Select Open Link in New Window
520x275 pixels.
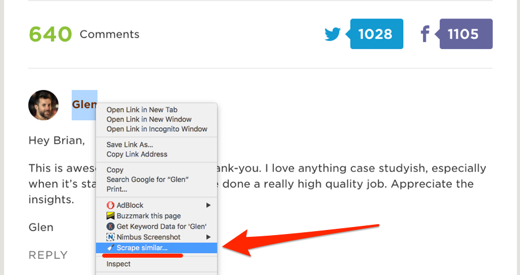click(148, 120)
